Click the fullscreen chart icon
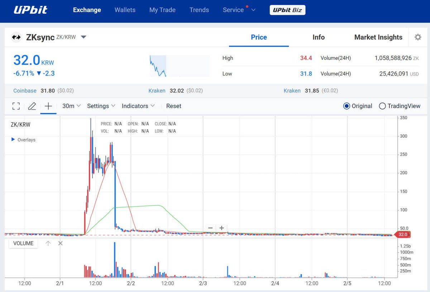The height and width of the screenshot is (292, 430). pyautogui.click(x=16, y=106)
